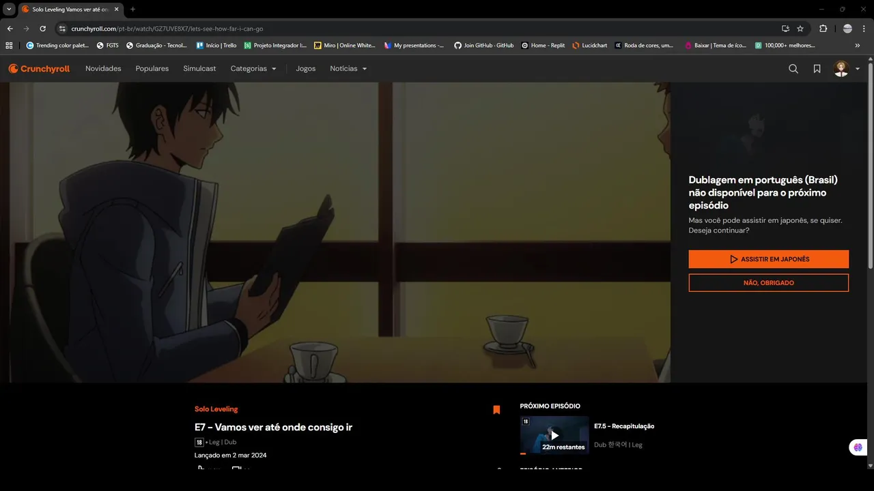Image resolution: width=874 pixels, height=491 pixels.
Task: Click the install app icon in address bar
Action: 785,29
